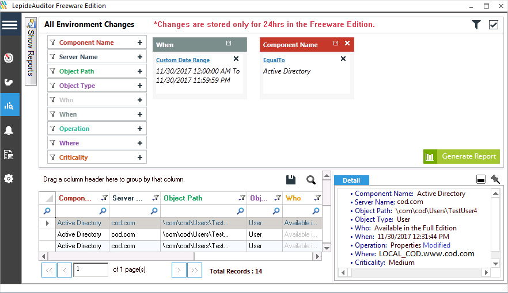Open Component column filter dropdown
The width and height of the screenshot is (508, 293).
coord(104,198)
